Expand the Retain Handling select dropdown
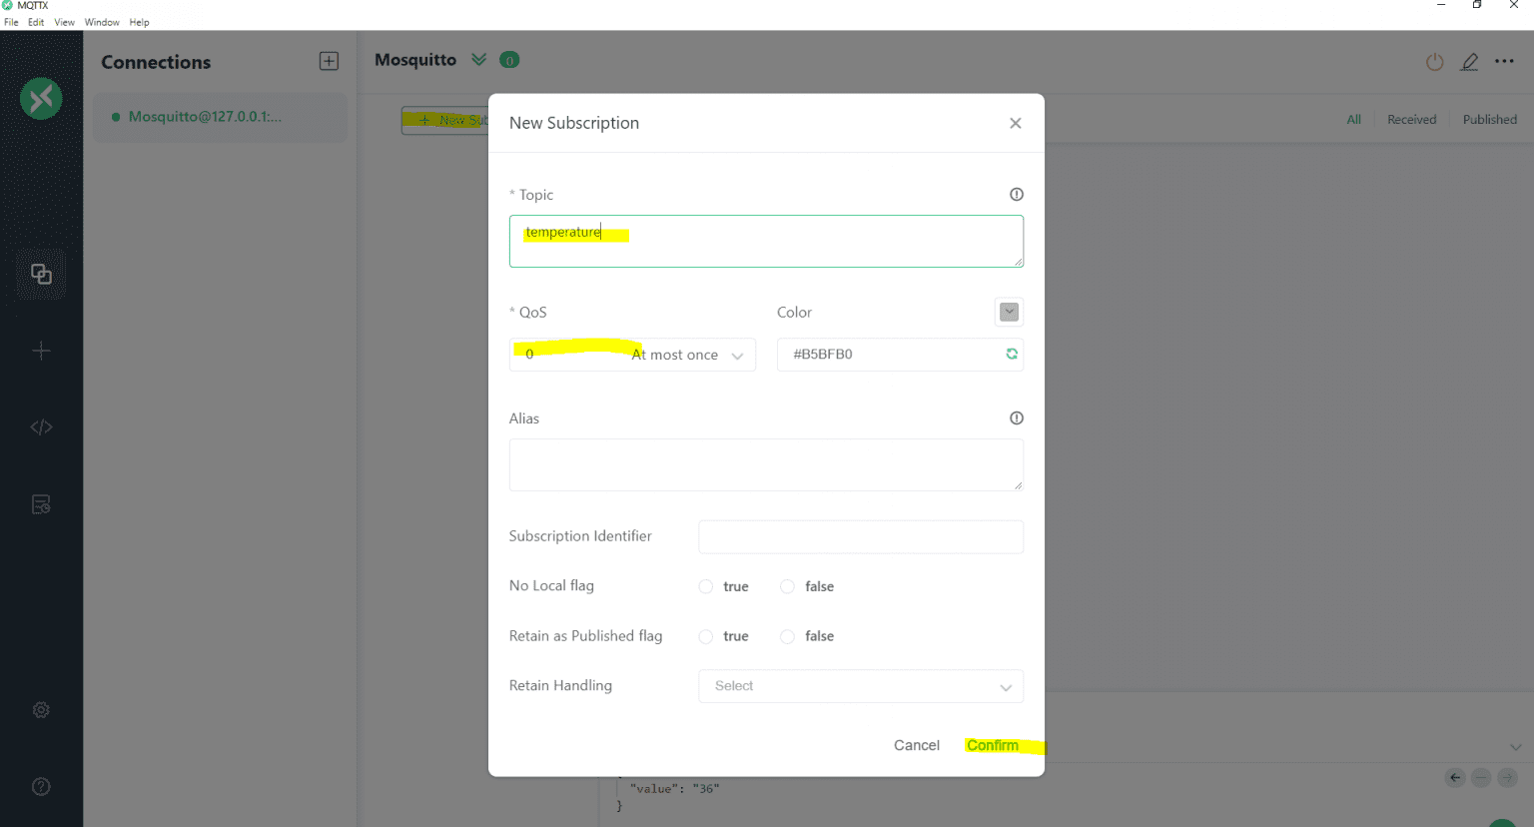1534x827 pixels. click(x=860, y=686)
